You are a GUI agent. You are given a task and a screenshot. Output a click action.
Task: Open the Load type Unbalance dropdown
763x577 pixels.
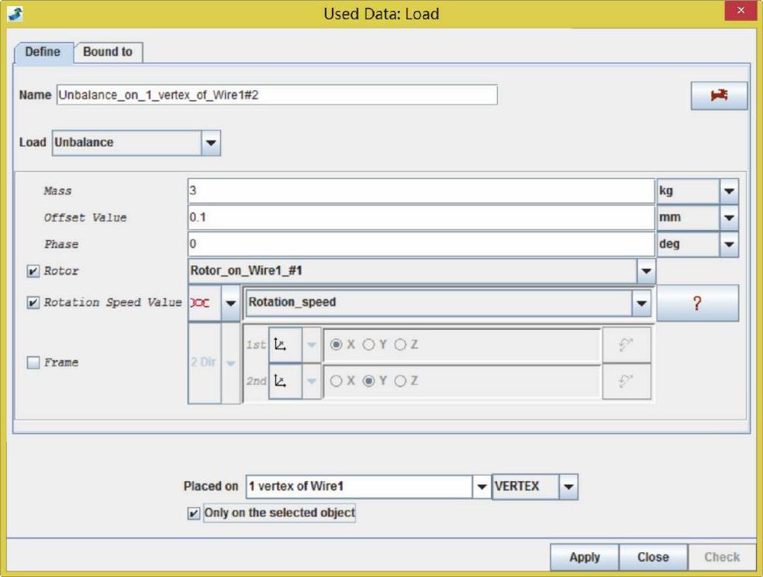click(211, 143)
